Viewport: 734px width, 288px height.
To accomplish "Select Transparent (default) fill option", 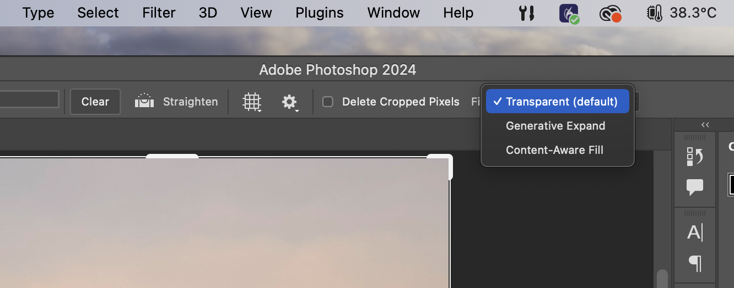I will point(558,102).
